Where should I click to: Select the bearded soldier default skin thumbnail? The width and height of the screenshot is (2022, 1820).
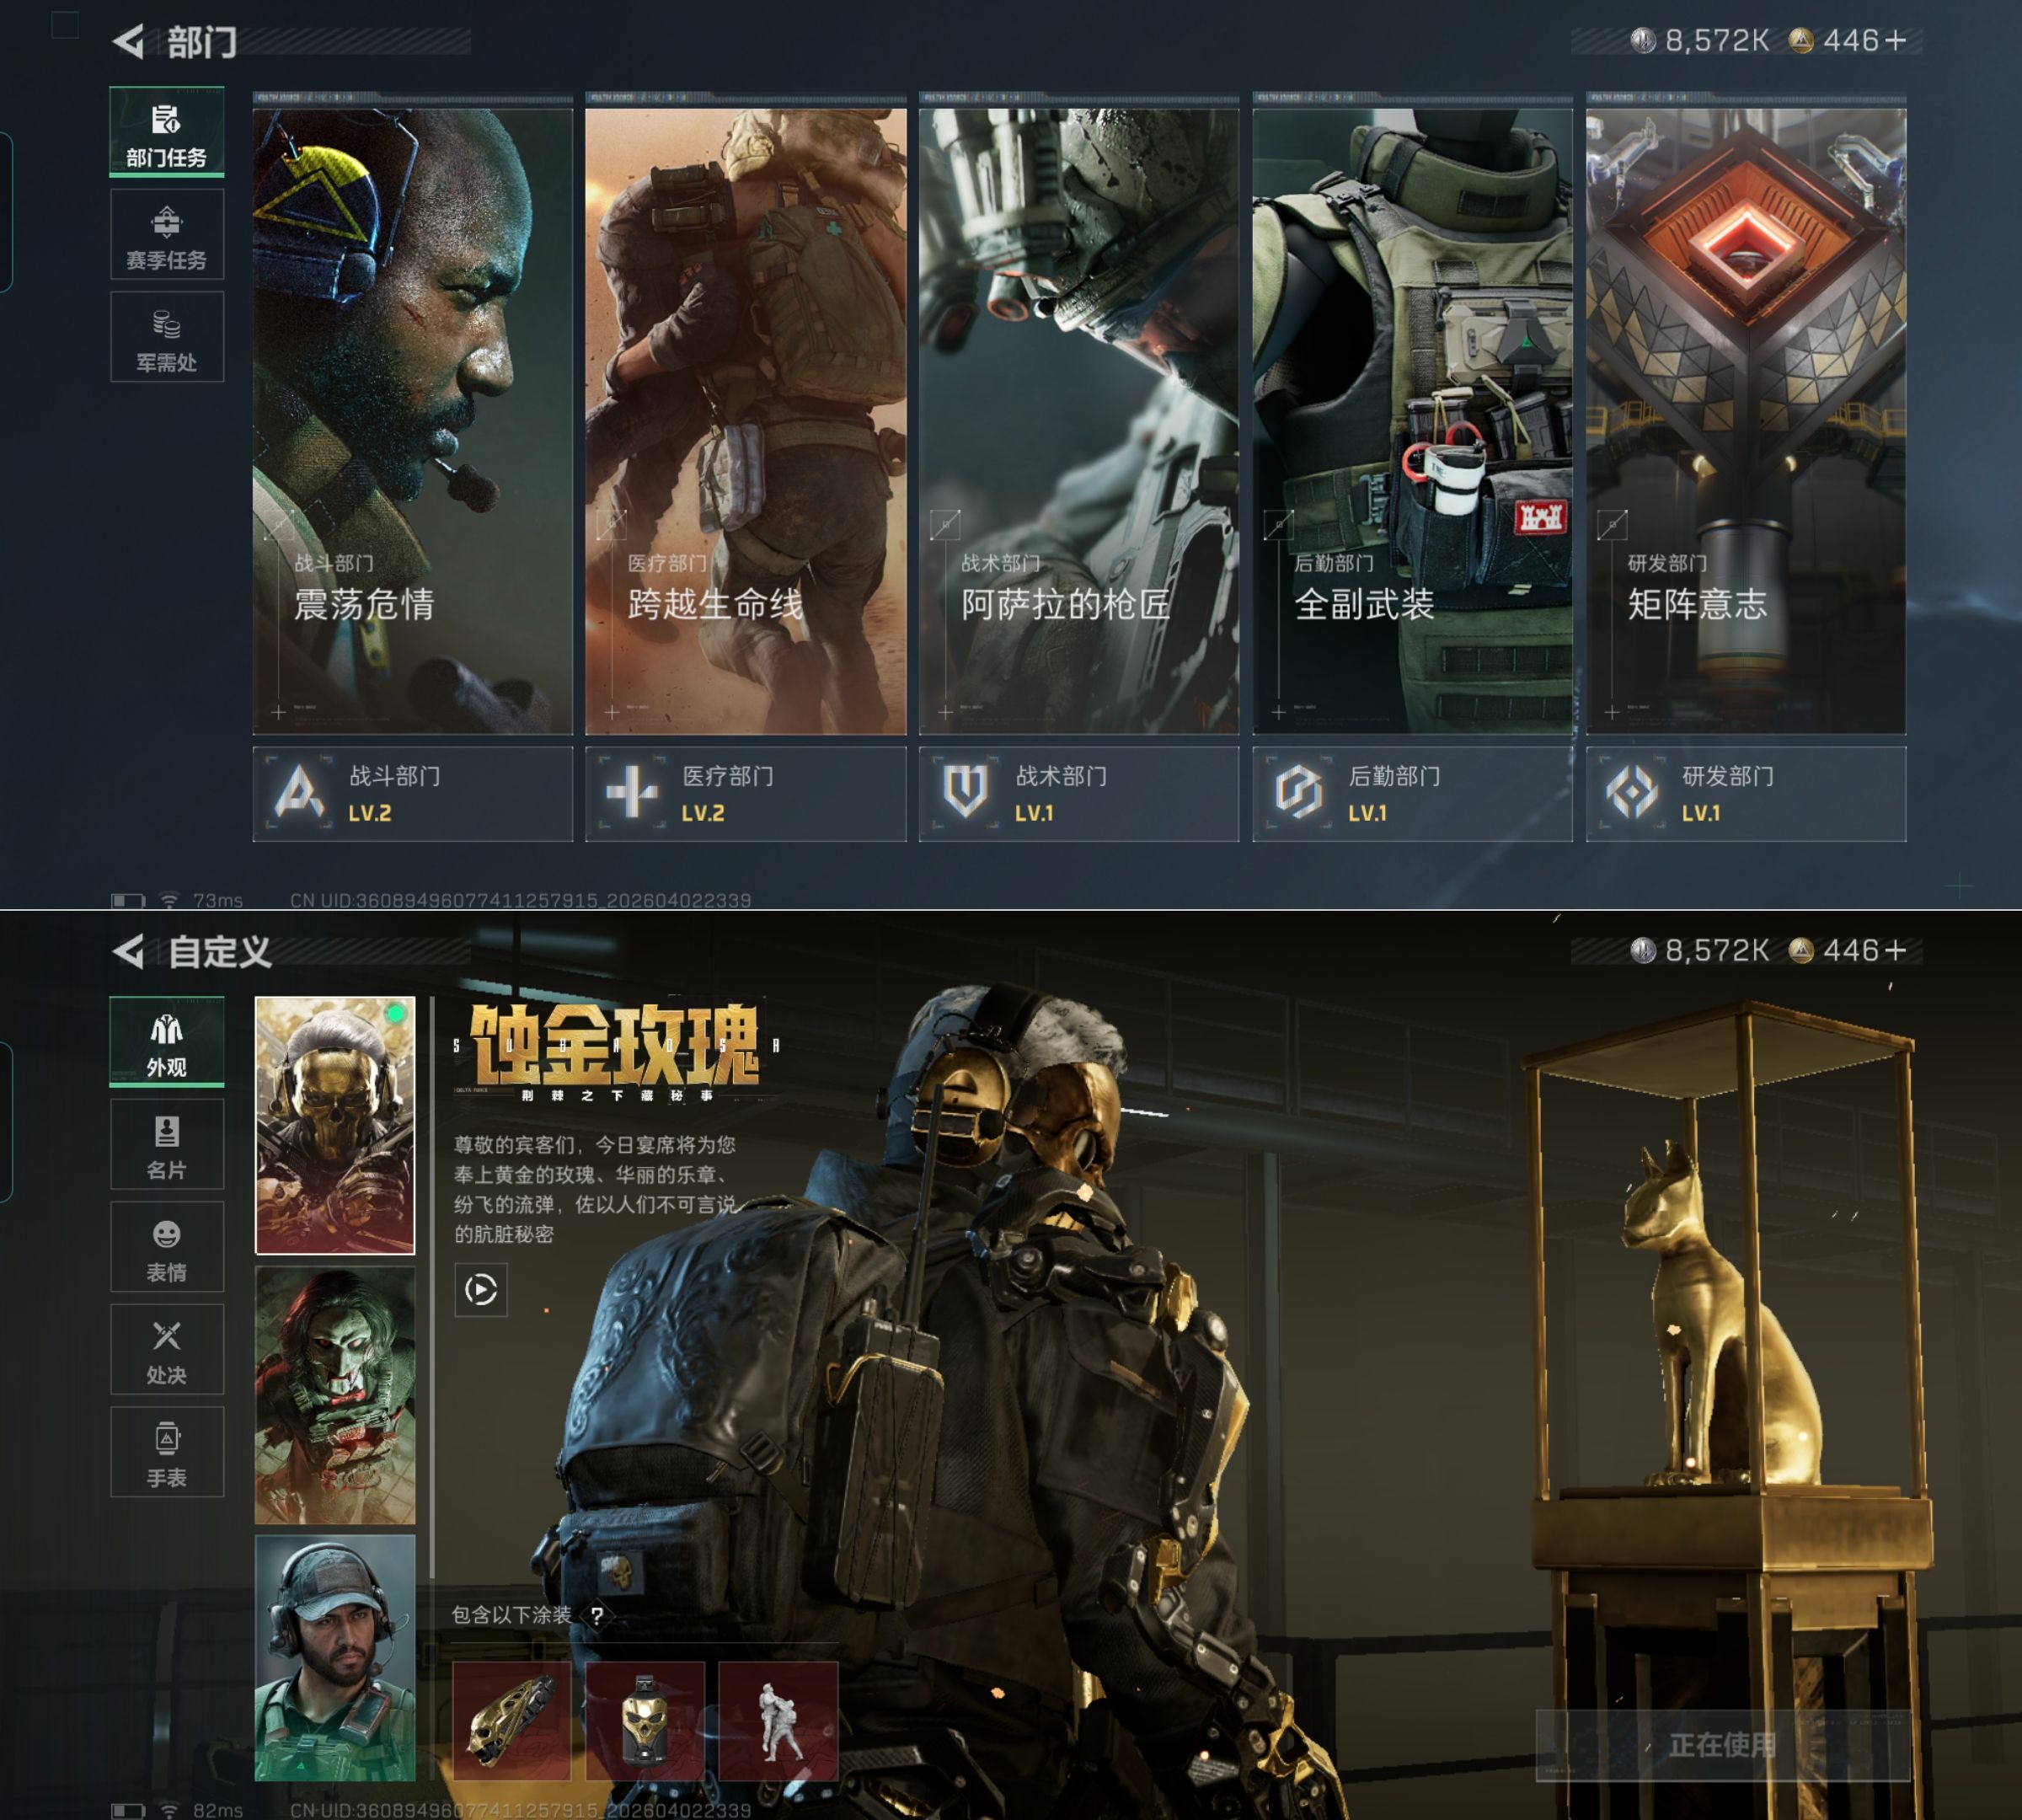335,1658
